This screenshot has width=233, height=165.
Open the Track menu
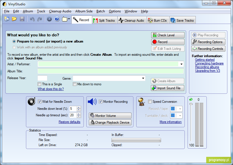click(41, 11)
